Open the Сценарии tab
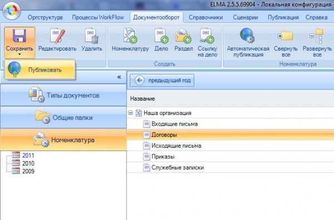The height and width of the screenshot is (220, 334). pos(245,17)
